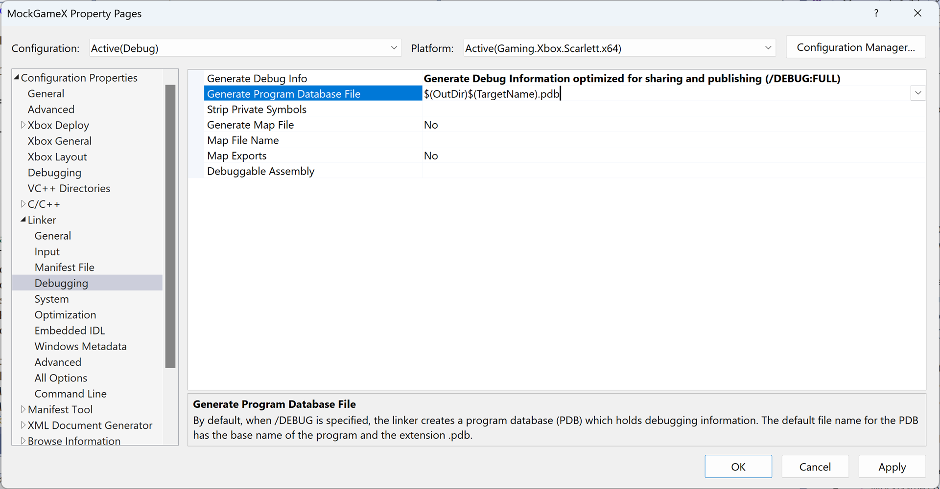This screenshot has width=940, height=489.
Task: Open the Linker Optimization page
Action: [x=65, y=314]
